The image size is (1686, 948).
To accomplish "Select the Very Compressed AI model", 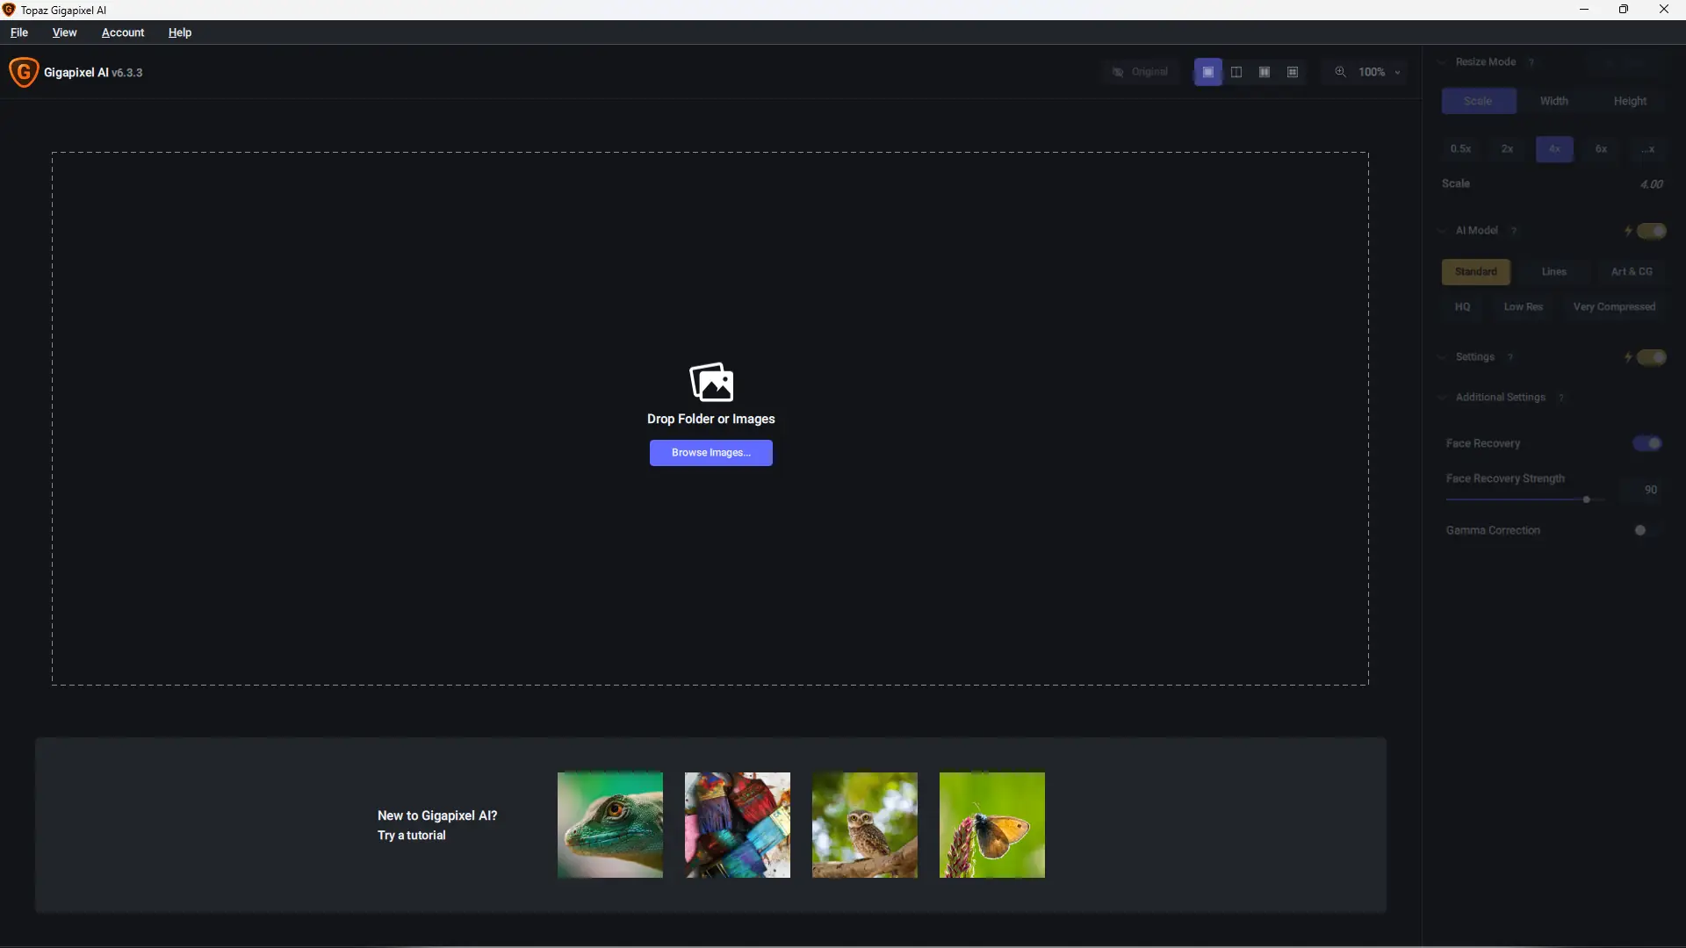I will pos(1614,307).
